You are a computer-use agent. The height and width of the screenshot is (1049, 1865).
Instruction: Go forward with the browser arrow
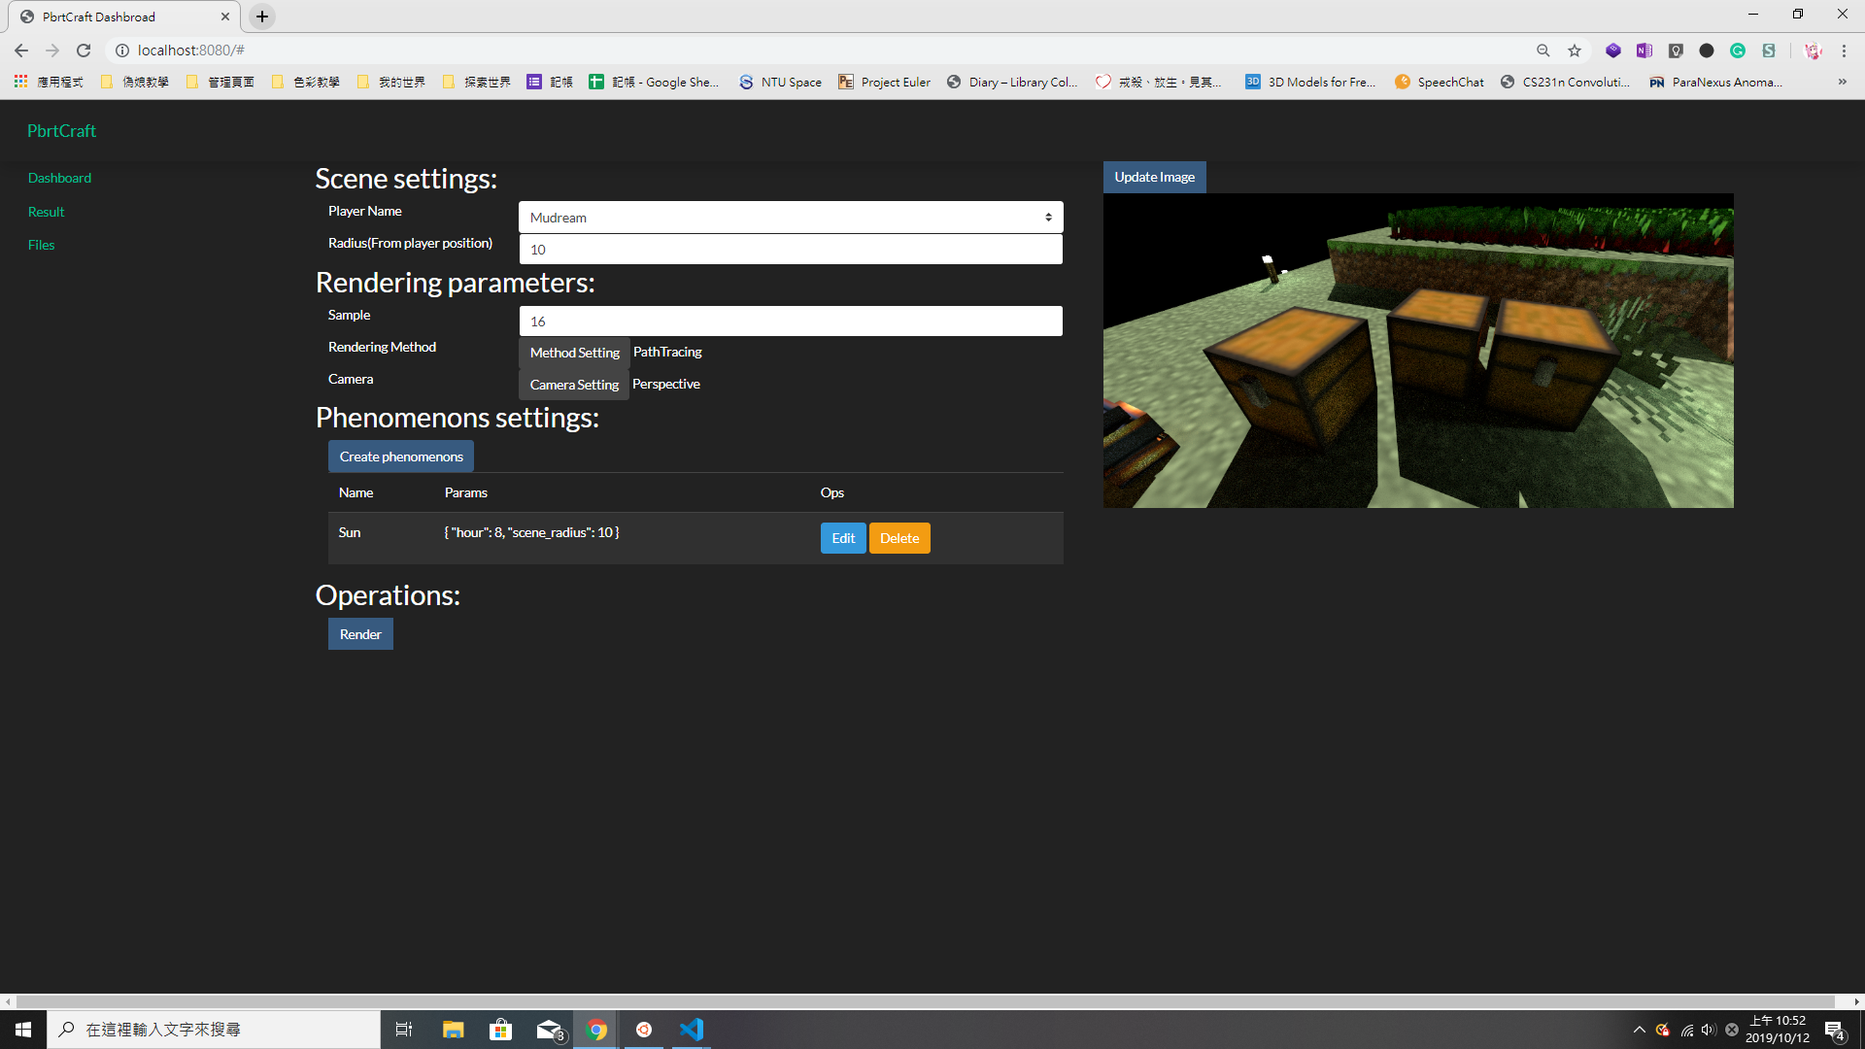(x=52, y=51)
